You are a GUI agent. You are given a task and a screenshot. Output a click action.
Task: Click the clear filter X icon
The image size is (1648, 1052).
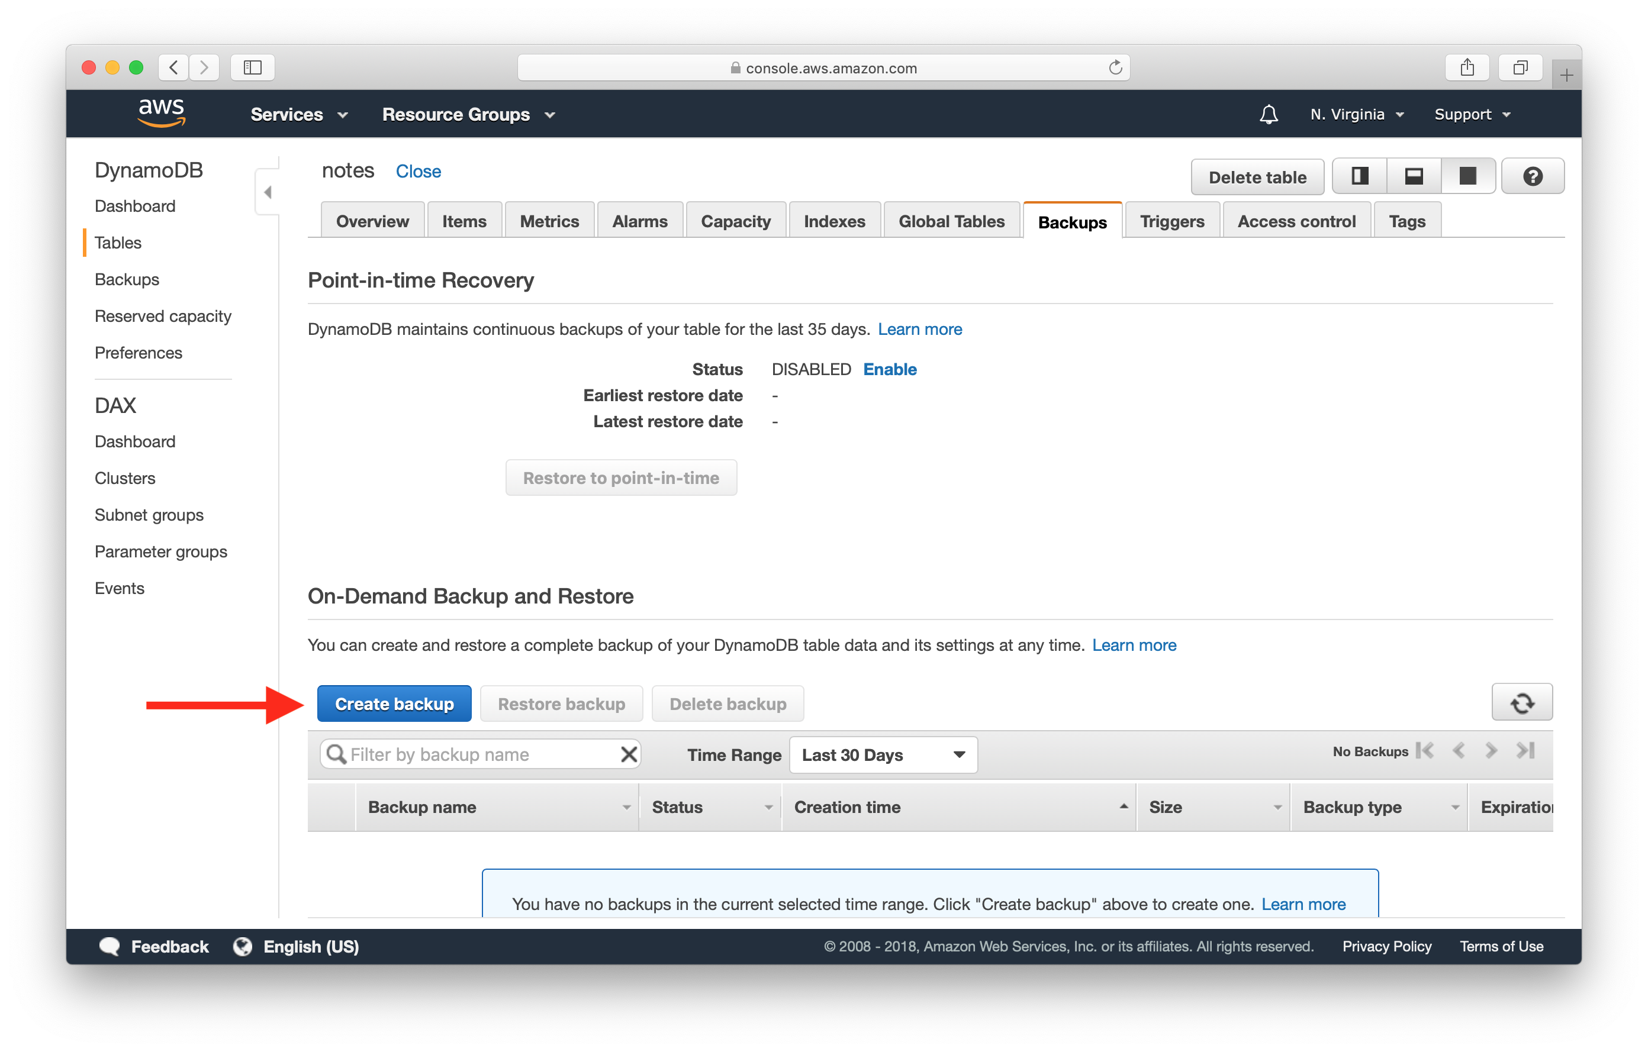tap(629, 754)
